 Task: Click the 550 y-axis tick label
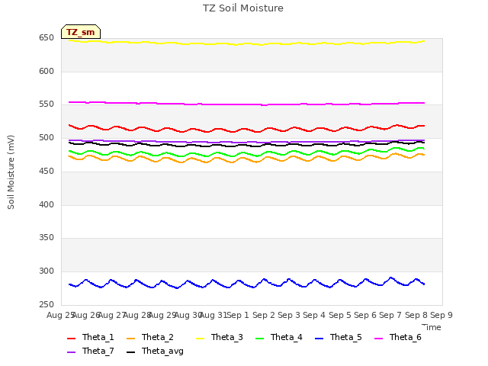[x=47, y=104]
